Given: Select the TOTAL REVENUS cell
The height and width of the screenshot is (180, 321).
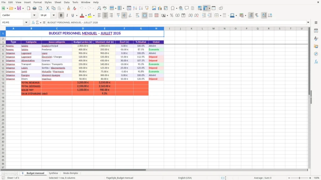Looking at the screenshot, I should 31,82.
